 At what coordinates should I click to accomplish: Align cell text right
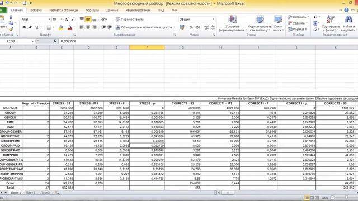coord(95,27)
